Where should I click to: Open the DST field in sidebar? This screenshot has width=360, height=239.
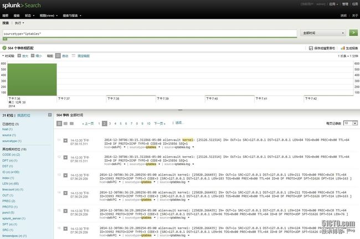pyautogui.click(x=8, y=166)
